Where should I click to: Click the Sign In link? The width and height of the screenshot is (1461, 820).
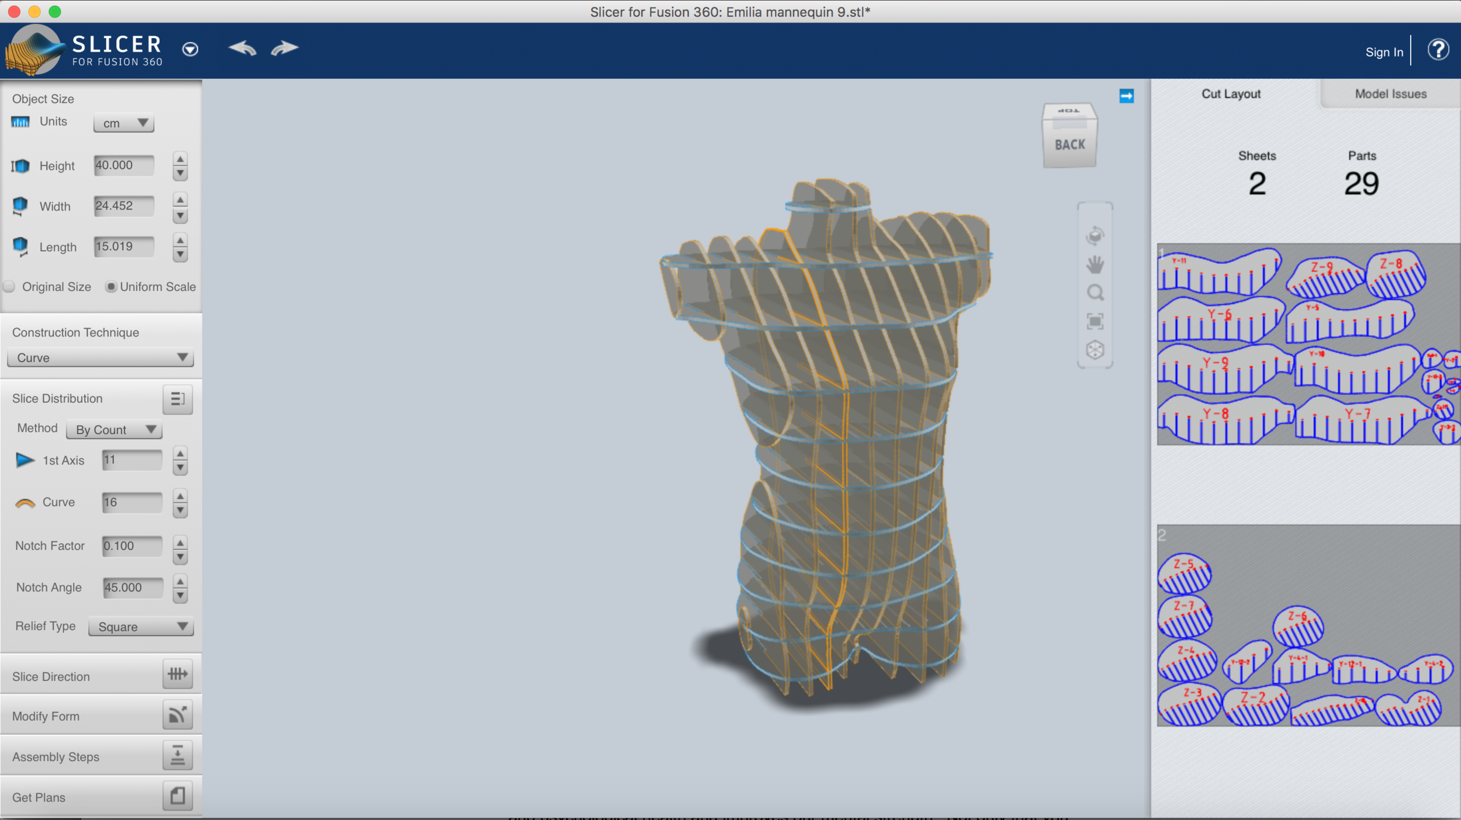[1384, 52]
